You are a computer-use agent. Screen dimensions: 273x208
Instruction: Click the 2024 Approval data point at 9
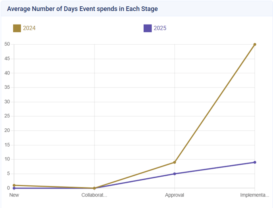point(174,162)
